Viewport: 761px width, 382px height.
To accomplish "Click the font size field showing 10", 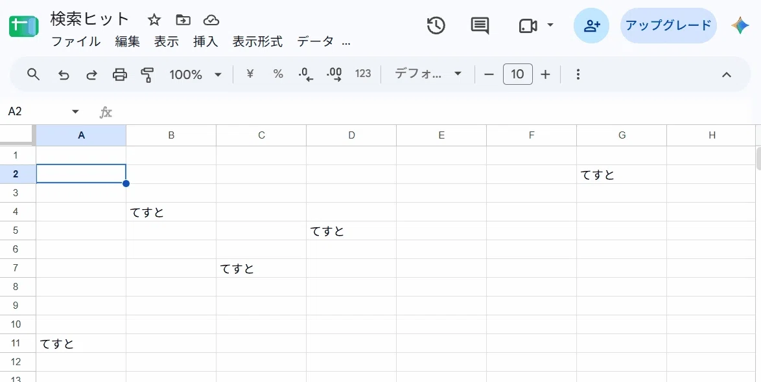I will [x=517, y=74].
